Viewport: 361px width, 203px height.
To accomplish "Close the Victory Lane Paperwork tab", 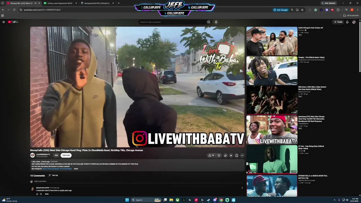I will tap(76, 3).
